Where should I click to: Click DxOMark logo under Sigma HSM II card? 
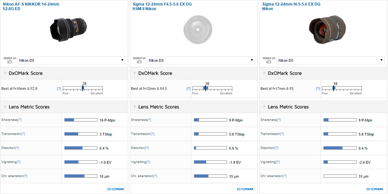coord(245,189)
